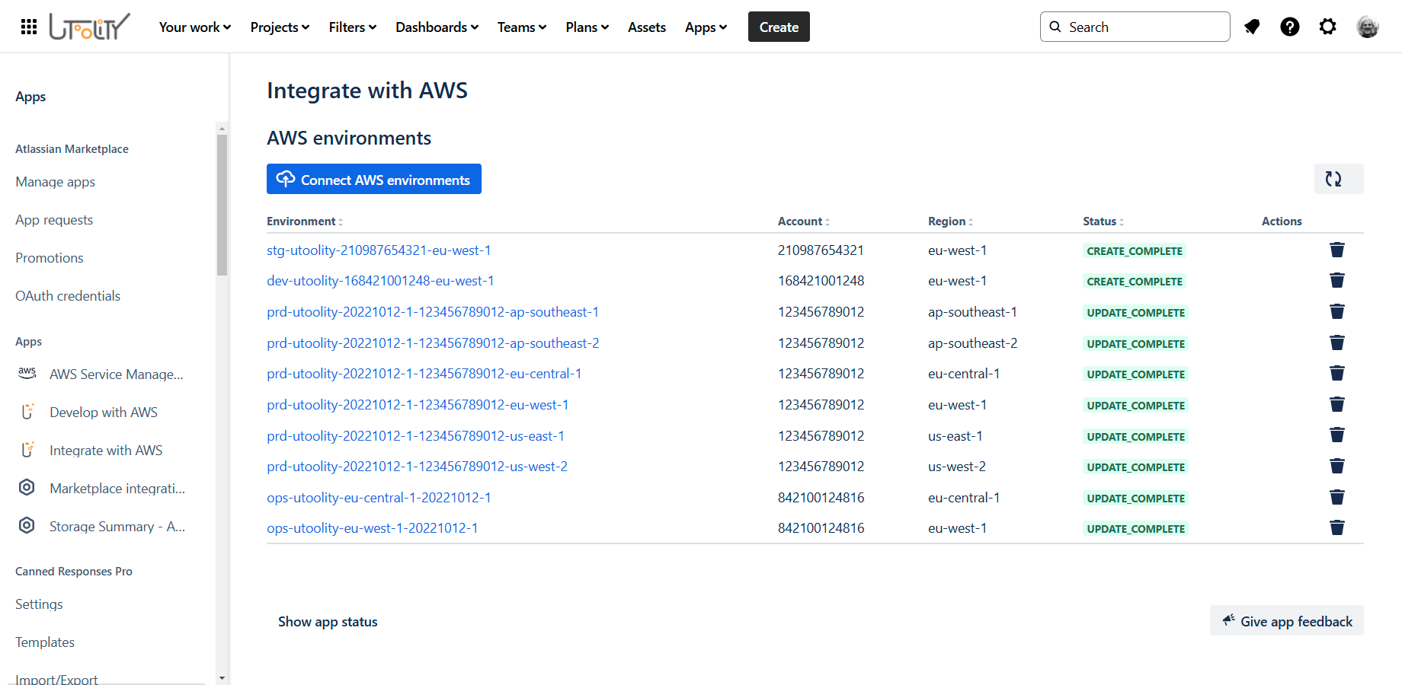Viewport: 1402px width, 685px height.
Task: Delete the prd us-east-1 environment
Action: [1337, 435]
